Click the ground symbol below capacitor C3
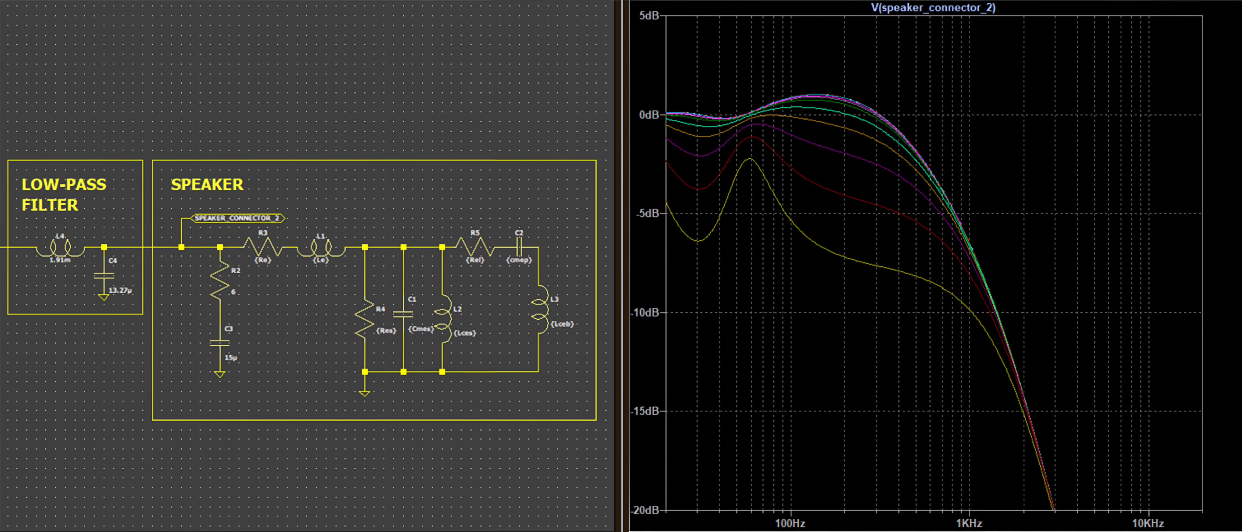 220,374
